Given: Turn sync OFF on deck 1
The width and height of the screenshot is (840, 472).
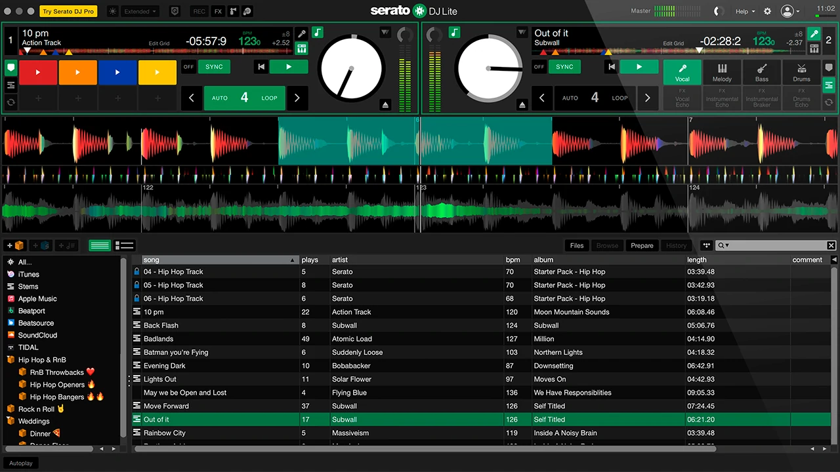Looking at the screenshot, I should (189, 67).
